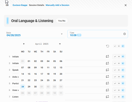
Task: Pick April 06 in the calendar
Action: [61, 61]
